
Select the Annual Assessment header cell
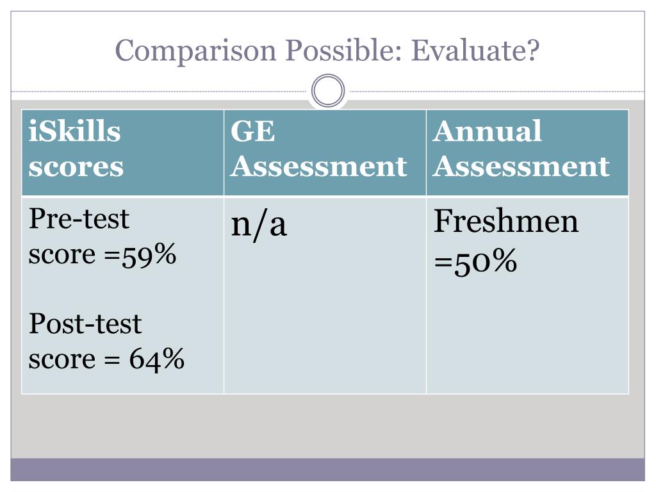point(528,152)
